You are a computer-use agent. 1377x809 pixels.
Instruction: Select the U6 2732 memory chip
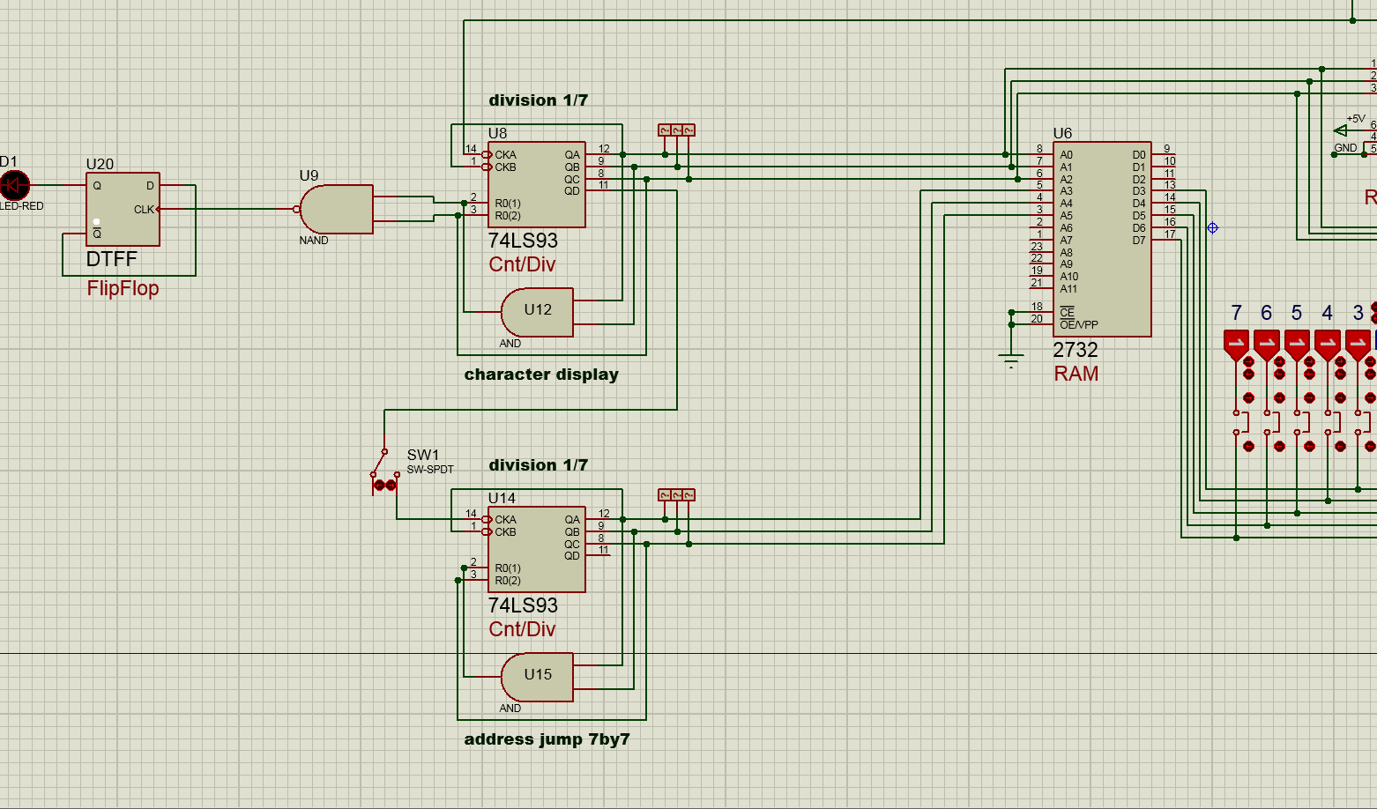tap(1102, 239)
